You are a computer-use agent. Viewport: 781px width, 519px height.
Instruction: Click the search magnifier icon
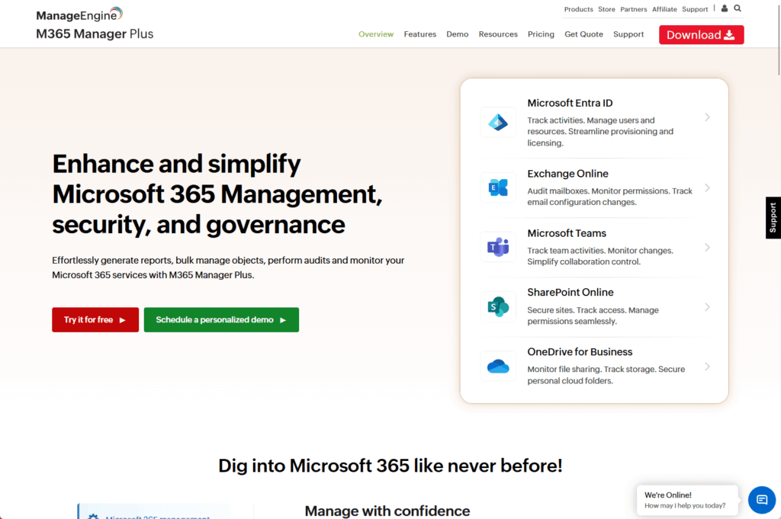(738, 8)
